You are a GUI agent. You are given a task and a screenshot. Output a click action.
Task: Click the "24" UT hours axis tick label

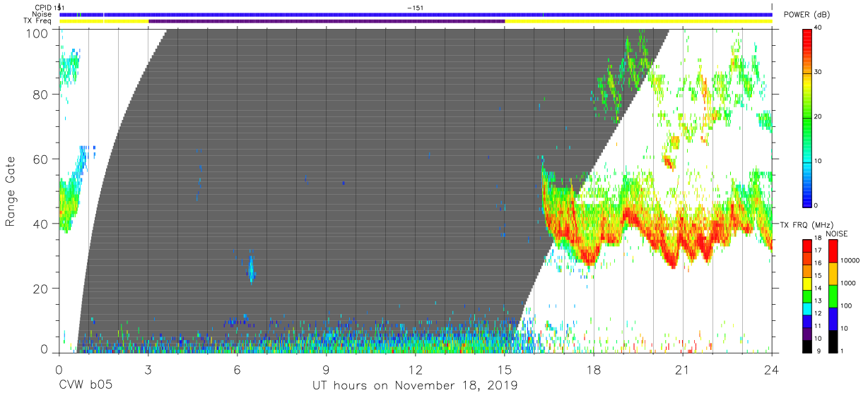click(x=772, y=369)
